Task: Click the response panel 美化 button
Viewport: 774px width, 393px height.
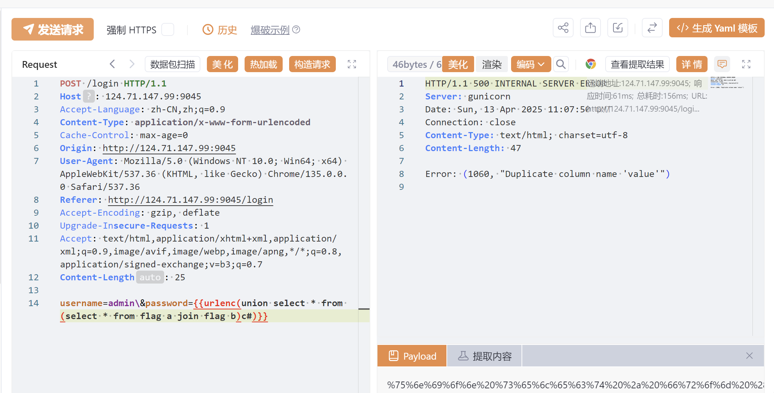Action: click(458, 64)
